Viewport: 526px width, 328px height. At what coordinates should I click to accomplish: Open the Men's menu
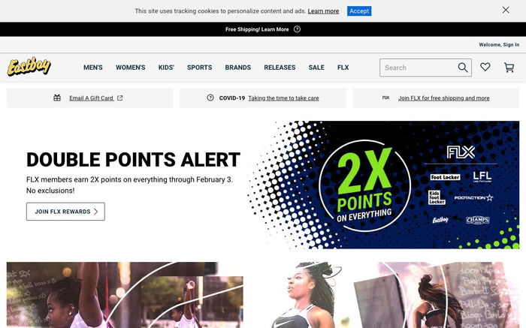point(93,68)
